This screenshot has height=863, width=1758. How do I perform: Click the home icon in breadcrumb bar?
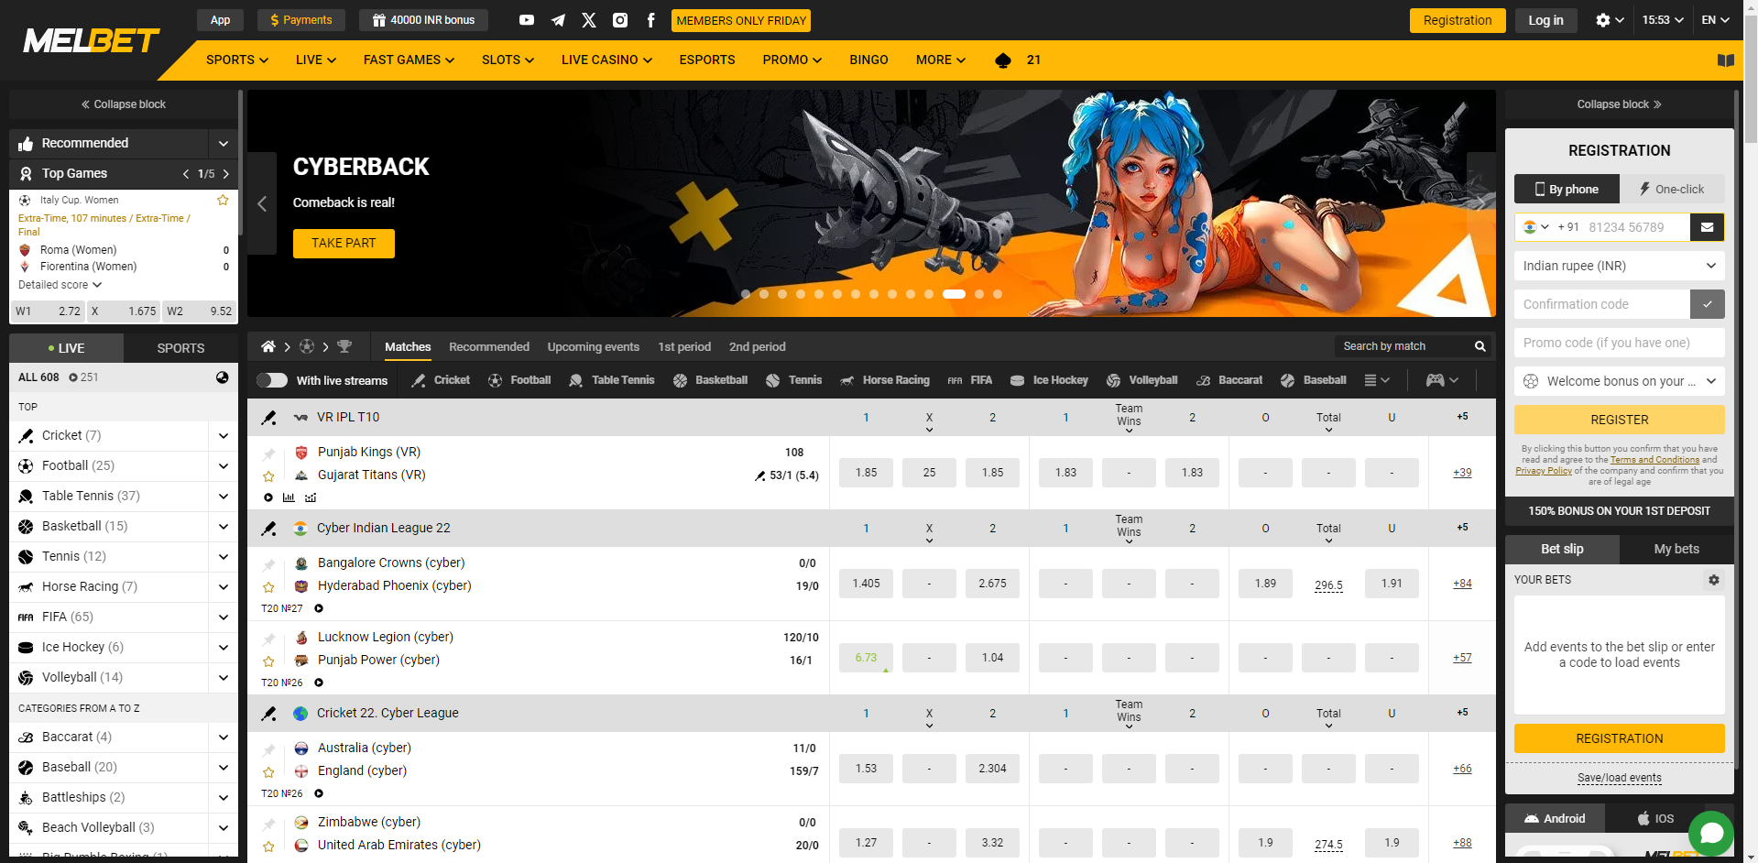coord(268,346)
